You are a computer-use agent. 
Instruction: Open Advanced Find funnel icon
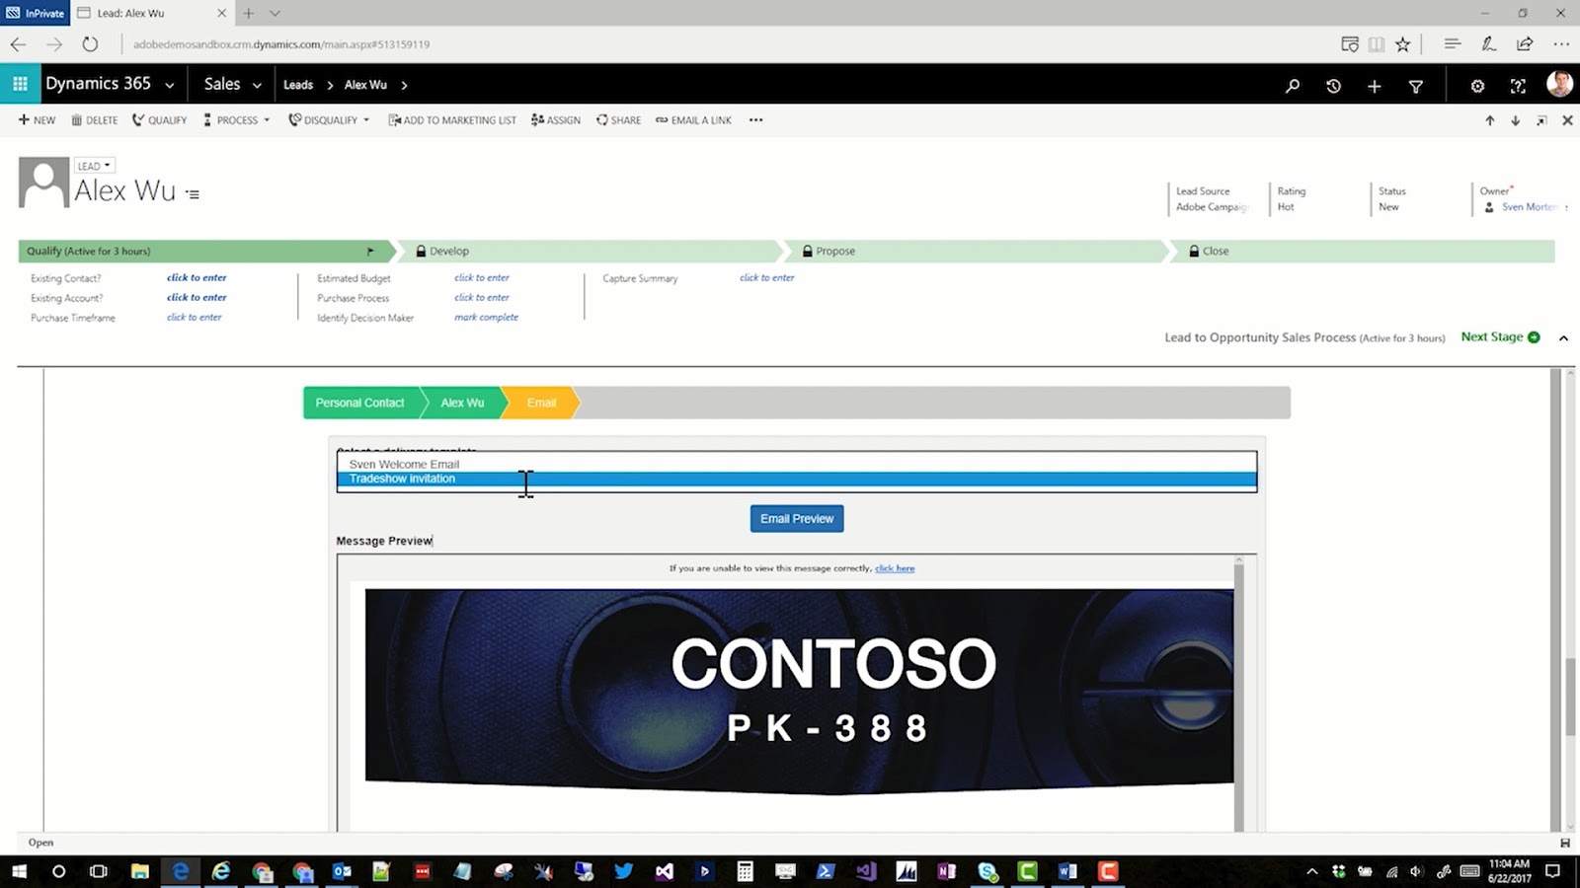(x=1415, y=86)
